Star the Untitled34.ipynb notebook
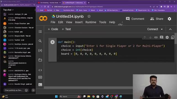 pyautogui.click(x=89, y=16)
